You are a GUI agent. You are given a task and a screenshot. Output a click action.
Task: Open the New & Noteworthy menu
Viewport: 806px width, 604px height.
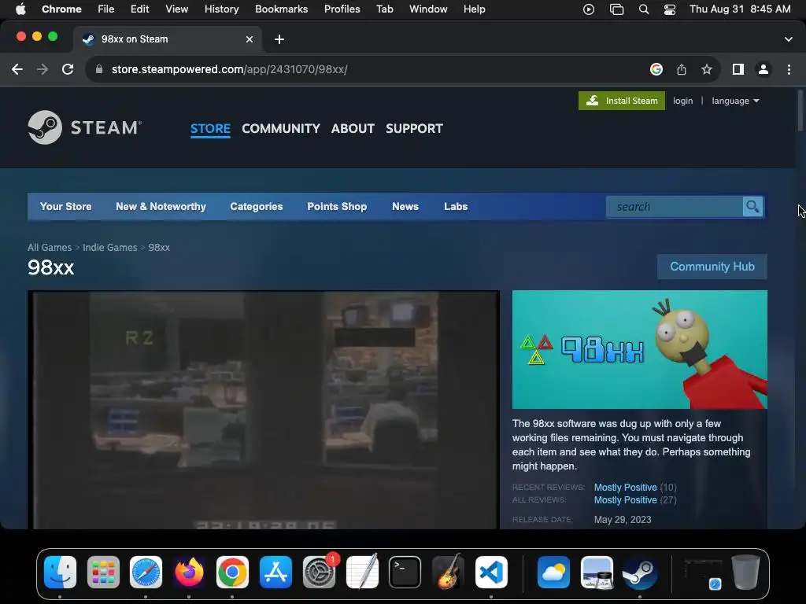[161, 207]
